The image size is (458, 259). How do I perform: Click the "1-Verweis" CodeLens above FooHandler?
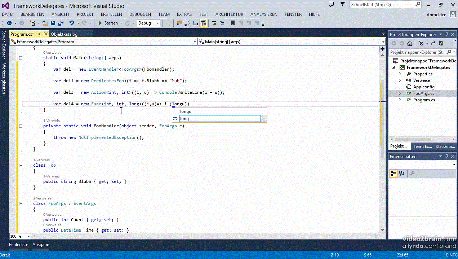point(52,120)
